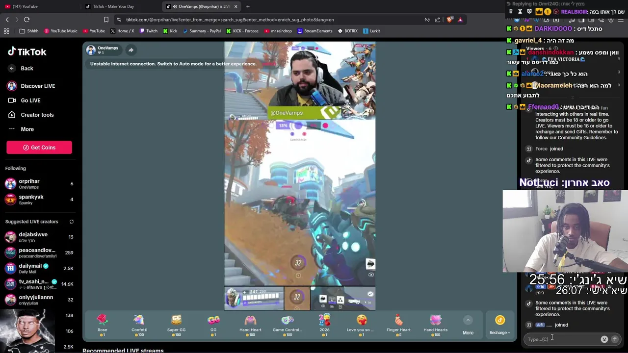Open peaceandlov... suggested creator
This screenshot has height=353, width=628.
coord(39,253)
